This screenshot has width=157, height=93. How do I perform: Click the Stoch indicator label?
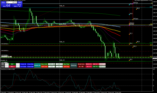point(8,69)
